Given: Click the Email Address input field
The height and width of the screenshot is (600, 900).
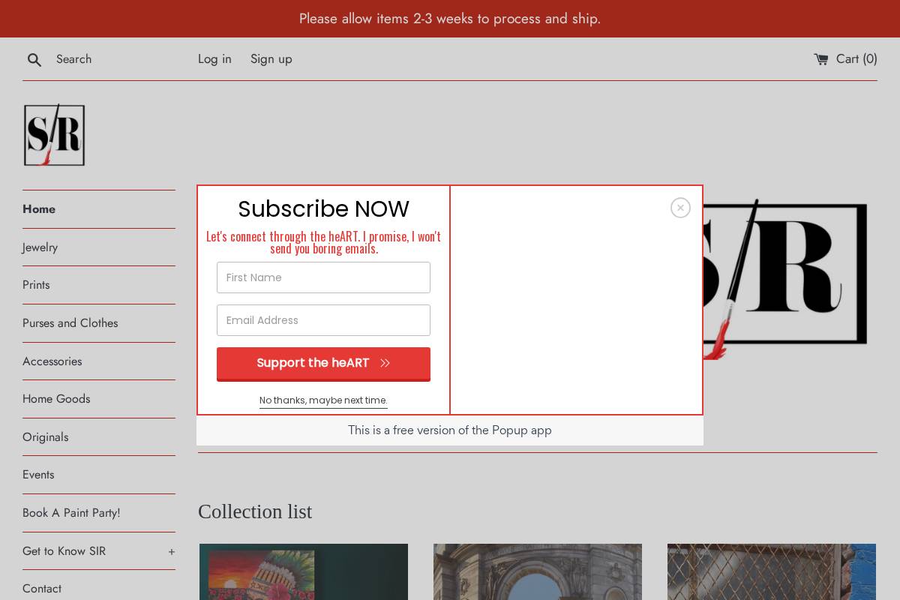Looking at the screenshot, I should coord(323,320).
